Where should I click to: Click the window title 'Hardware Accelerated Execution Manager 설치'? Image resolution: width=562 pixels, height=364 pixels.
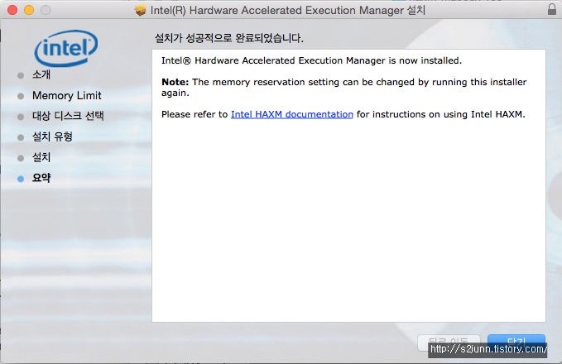point(307,11)
